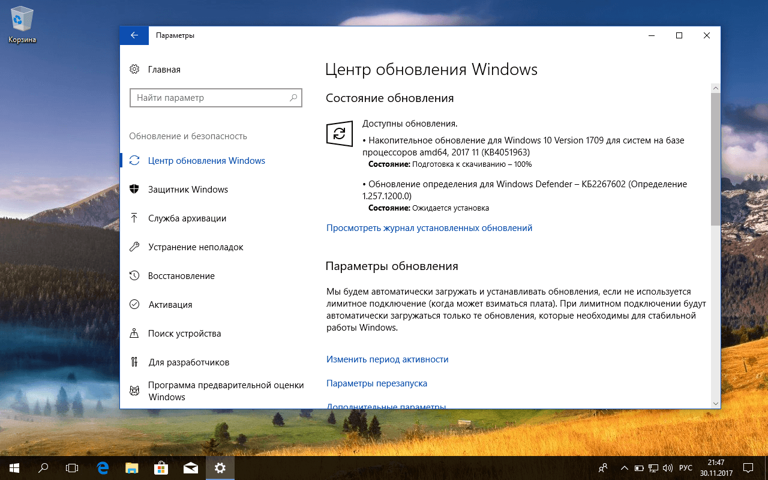The height and width of the screenshot is (480, 768).
Task: Click the network icon in the tray
Action: pos(654,467)
